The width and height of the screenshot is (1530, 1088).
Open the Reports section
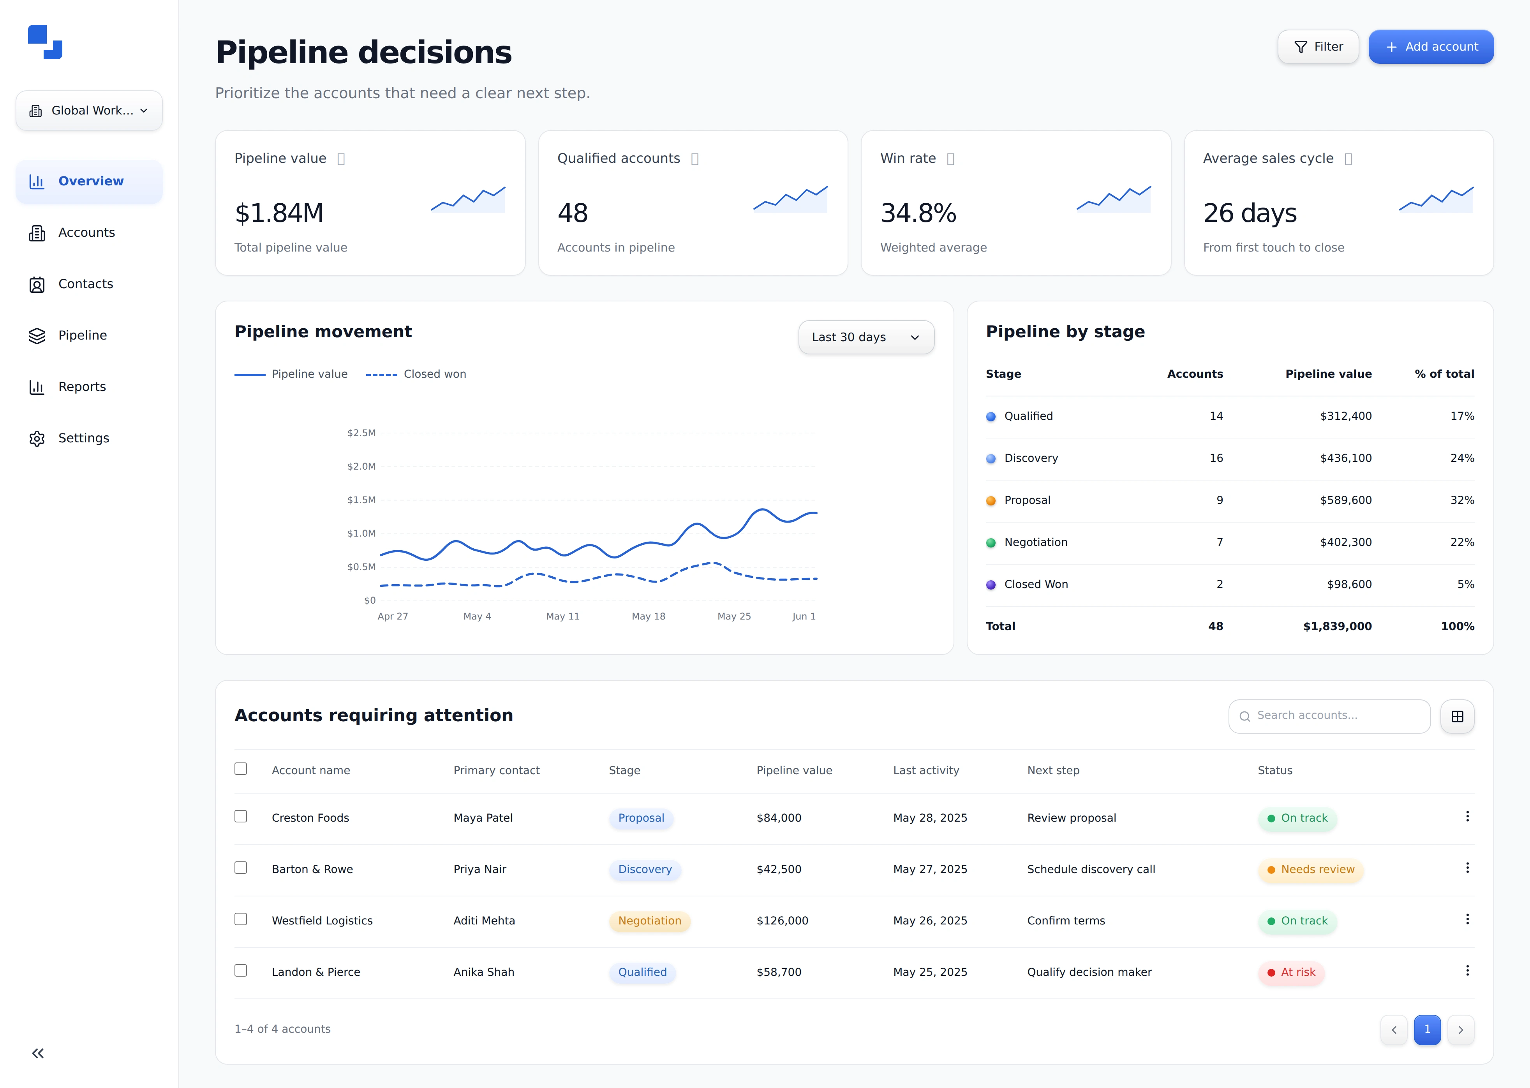point(89,387)
